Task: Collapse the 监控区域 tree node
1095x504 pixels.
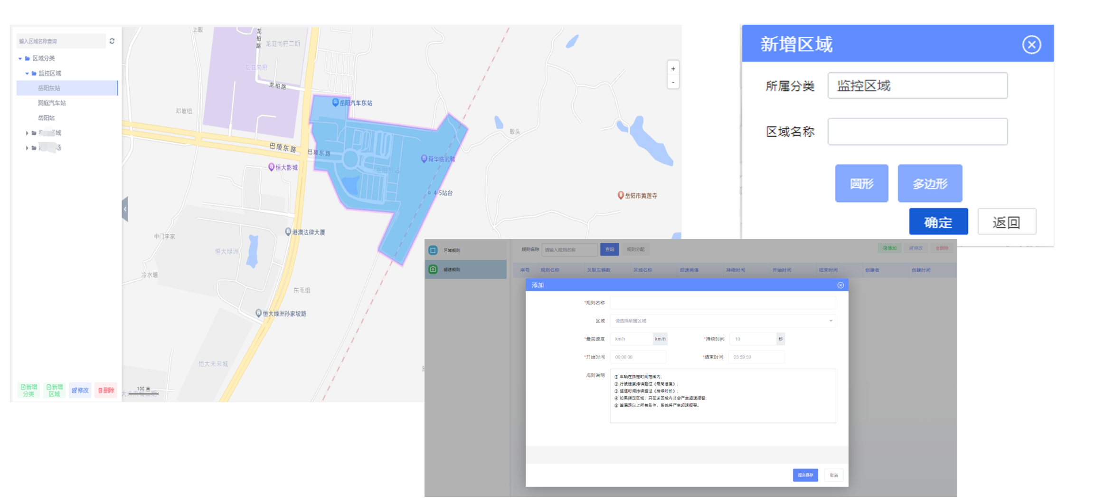Action: [x=27, y=74]
